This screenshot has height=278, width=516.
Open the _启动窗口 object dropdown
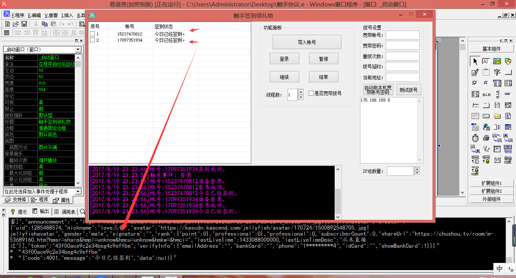click(x=78, y=49)
